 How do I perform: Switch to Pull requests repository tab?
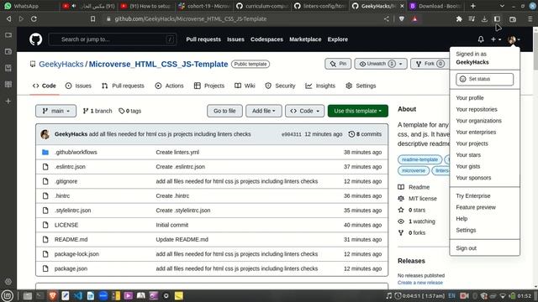[123, 86]
